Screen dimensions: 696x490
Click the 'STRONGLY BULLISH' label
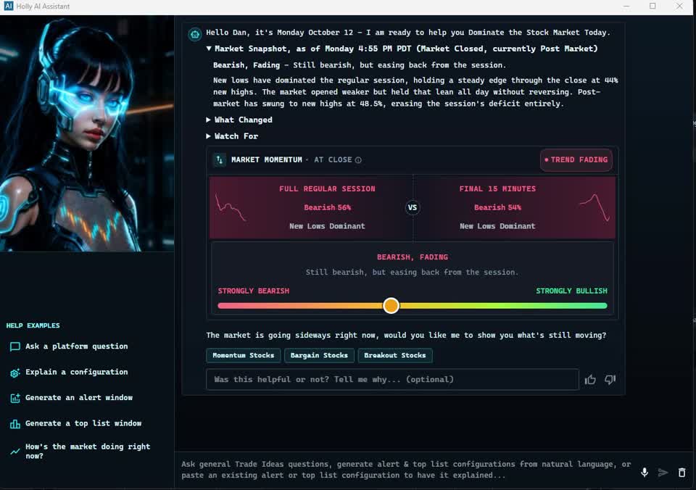tap(571, 291)
